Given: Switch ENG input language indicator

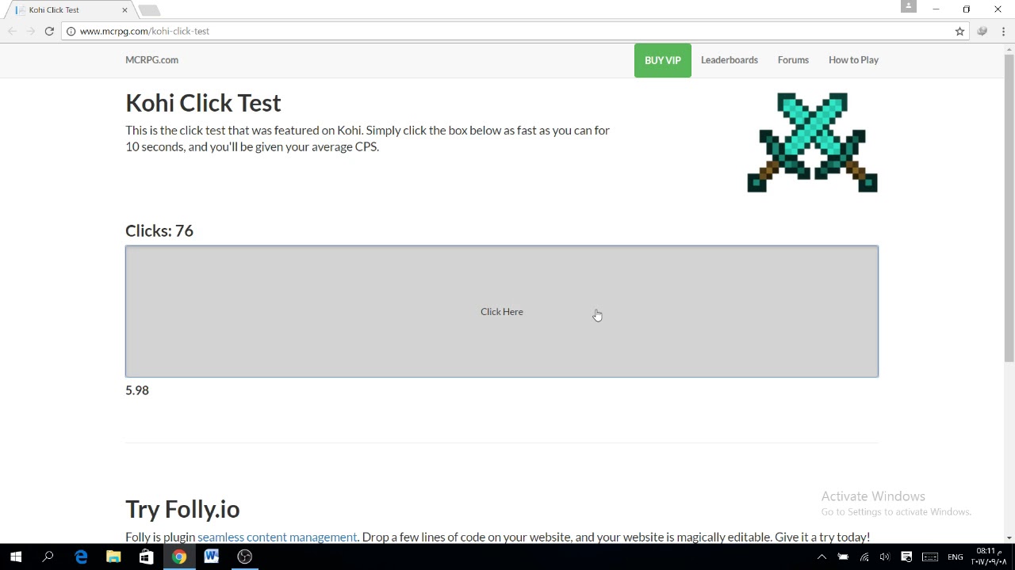Looking at the screenshot, I should point(955,557).
